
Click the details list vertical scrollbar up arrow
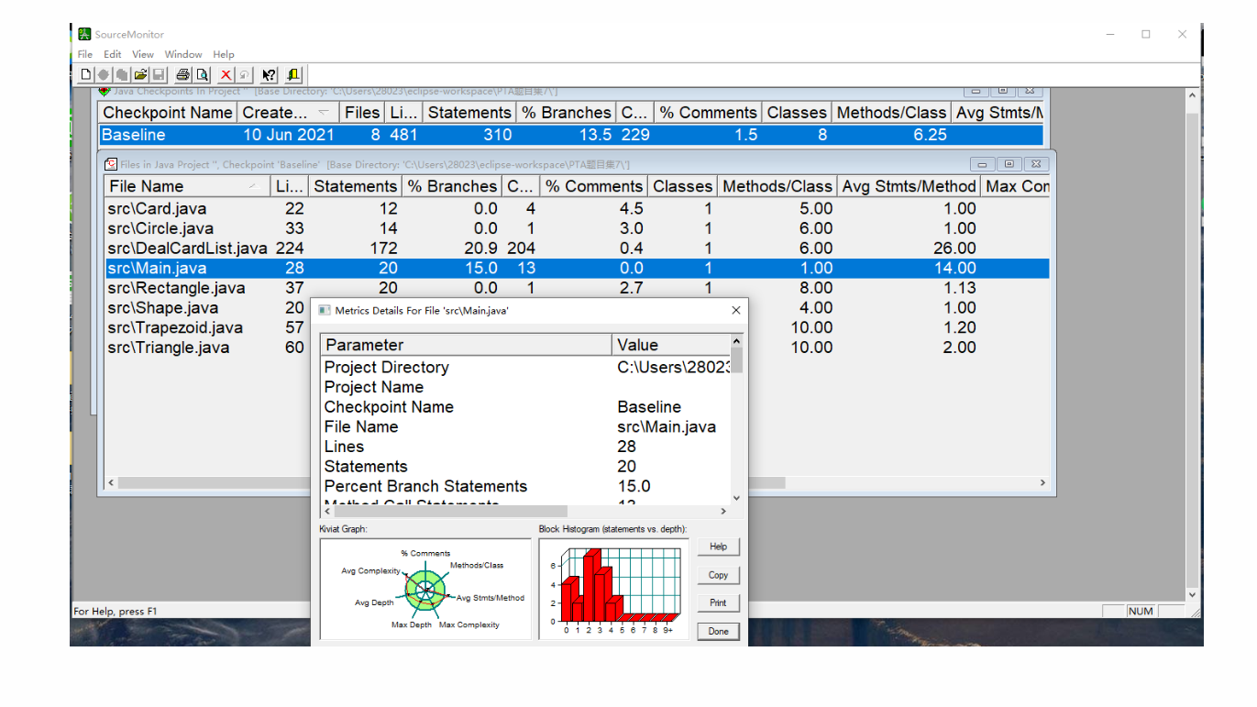[x=736, y=341]
